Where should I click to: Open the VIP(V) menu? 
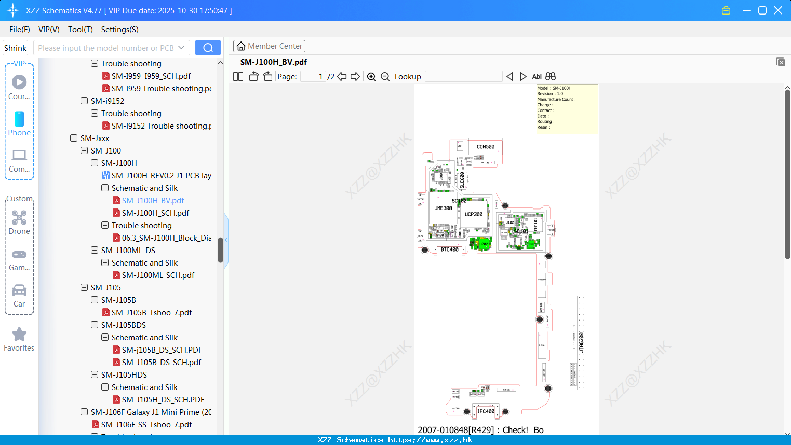pyautogui.click(x=49, y=30)
